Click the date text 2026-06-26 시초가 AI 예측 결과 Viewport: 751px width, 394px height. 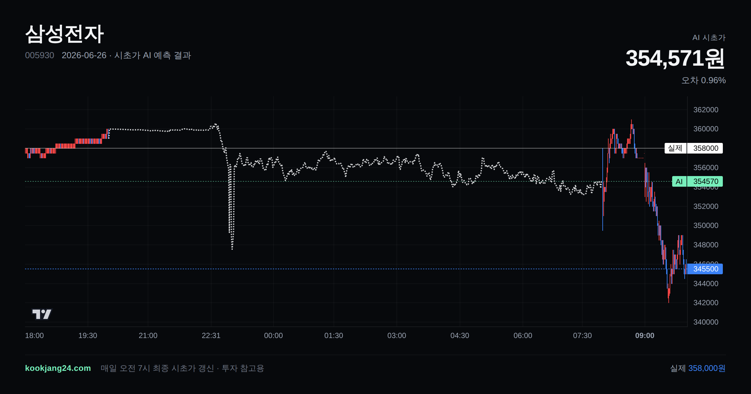click(126, 55)
